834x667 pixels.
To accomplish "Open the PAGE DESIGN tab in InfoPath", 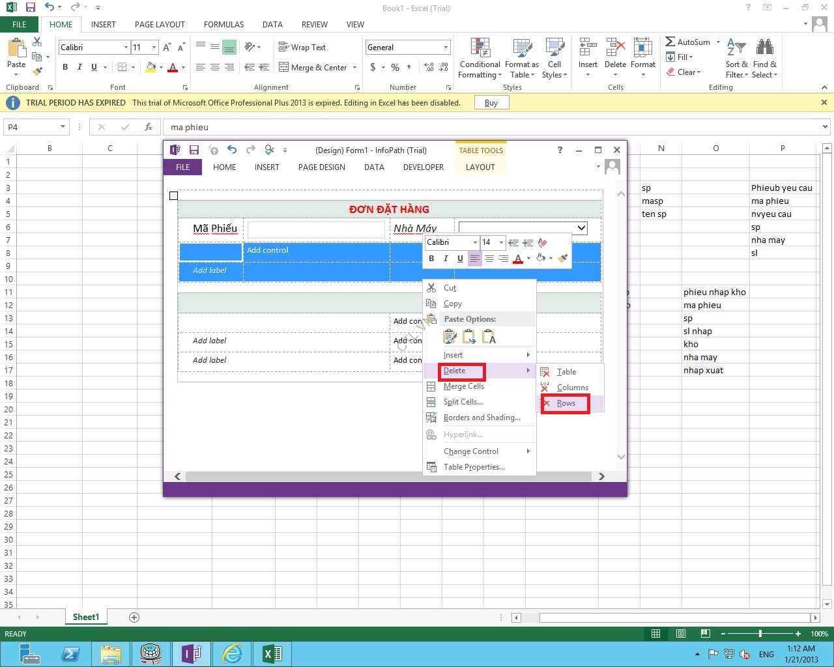I will point(321,167).
